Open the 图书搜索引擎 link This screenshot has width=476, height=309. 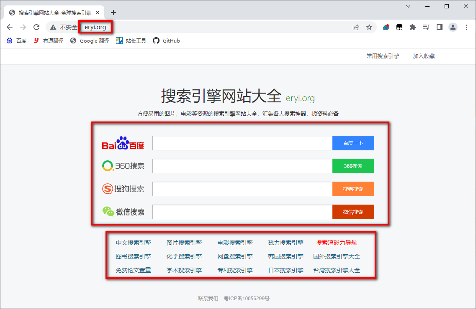133,256
